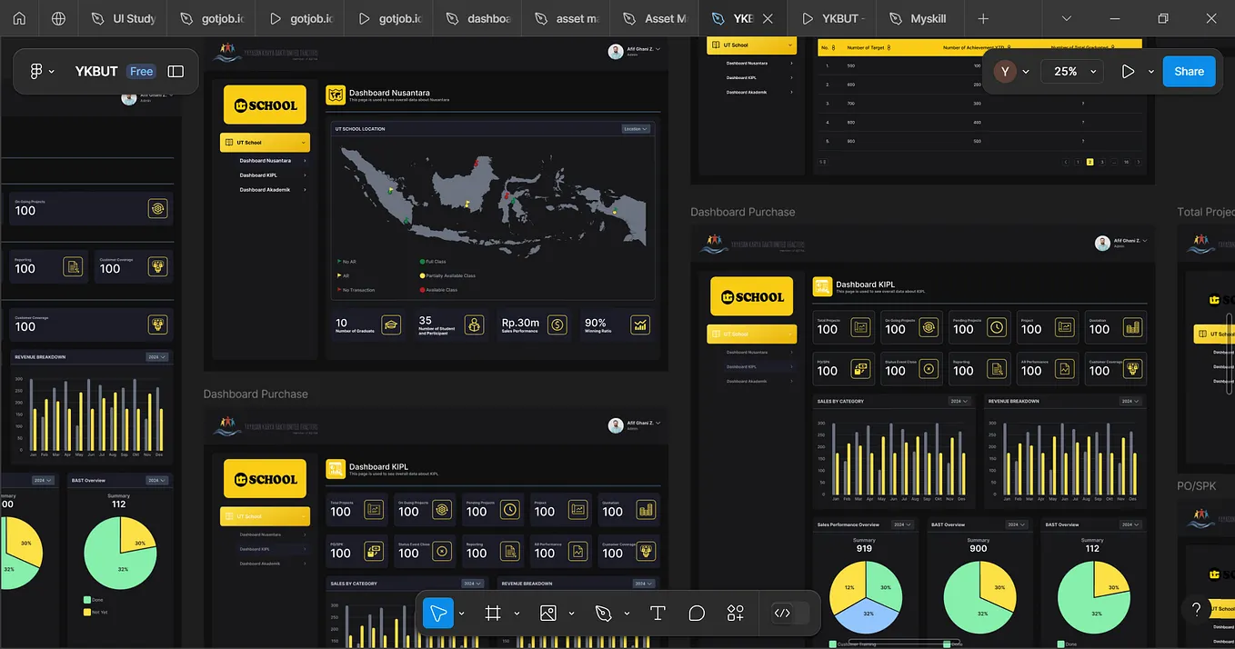Select page 2 in table pagination
This screenshot has height=649, width=1235.
[x=1089, y=162]
